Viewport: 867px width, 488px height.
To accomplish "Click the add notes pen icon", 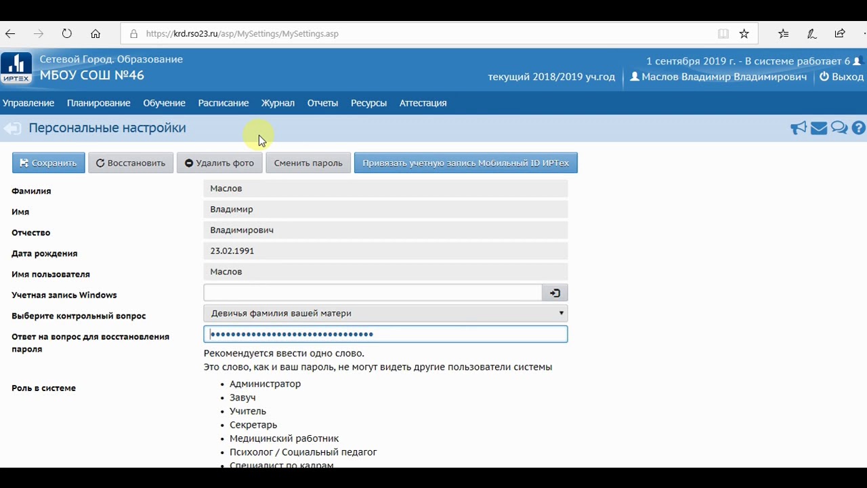I will tap(811, 33).
